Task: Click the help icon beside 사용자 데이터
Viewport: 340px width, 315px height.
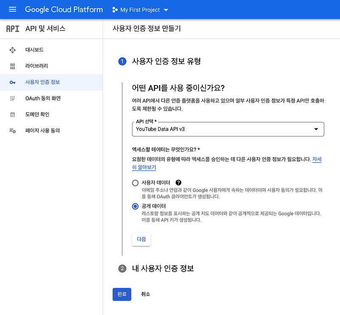Action: pyautogui.click(x=178, y=183)
